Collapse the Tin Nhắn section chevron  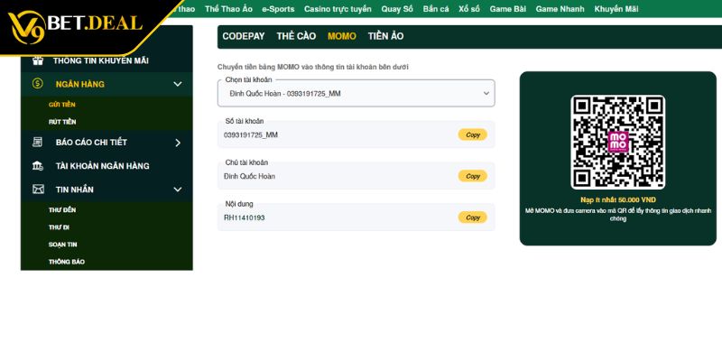(x=178, y=190)
